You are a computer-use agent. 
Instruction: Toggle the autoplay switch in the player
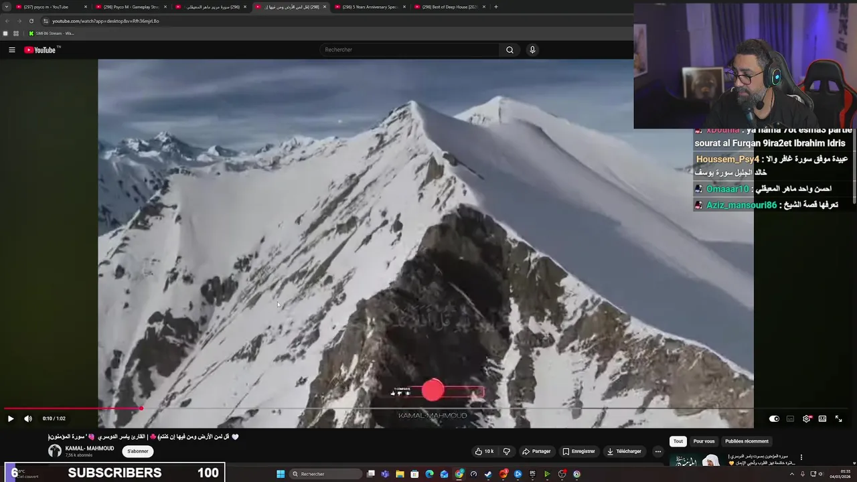click(774, 418)
